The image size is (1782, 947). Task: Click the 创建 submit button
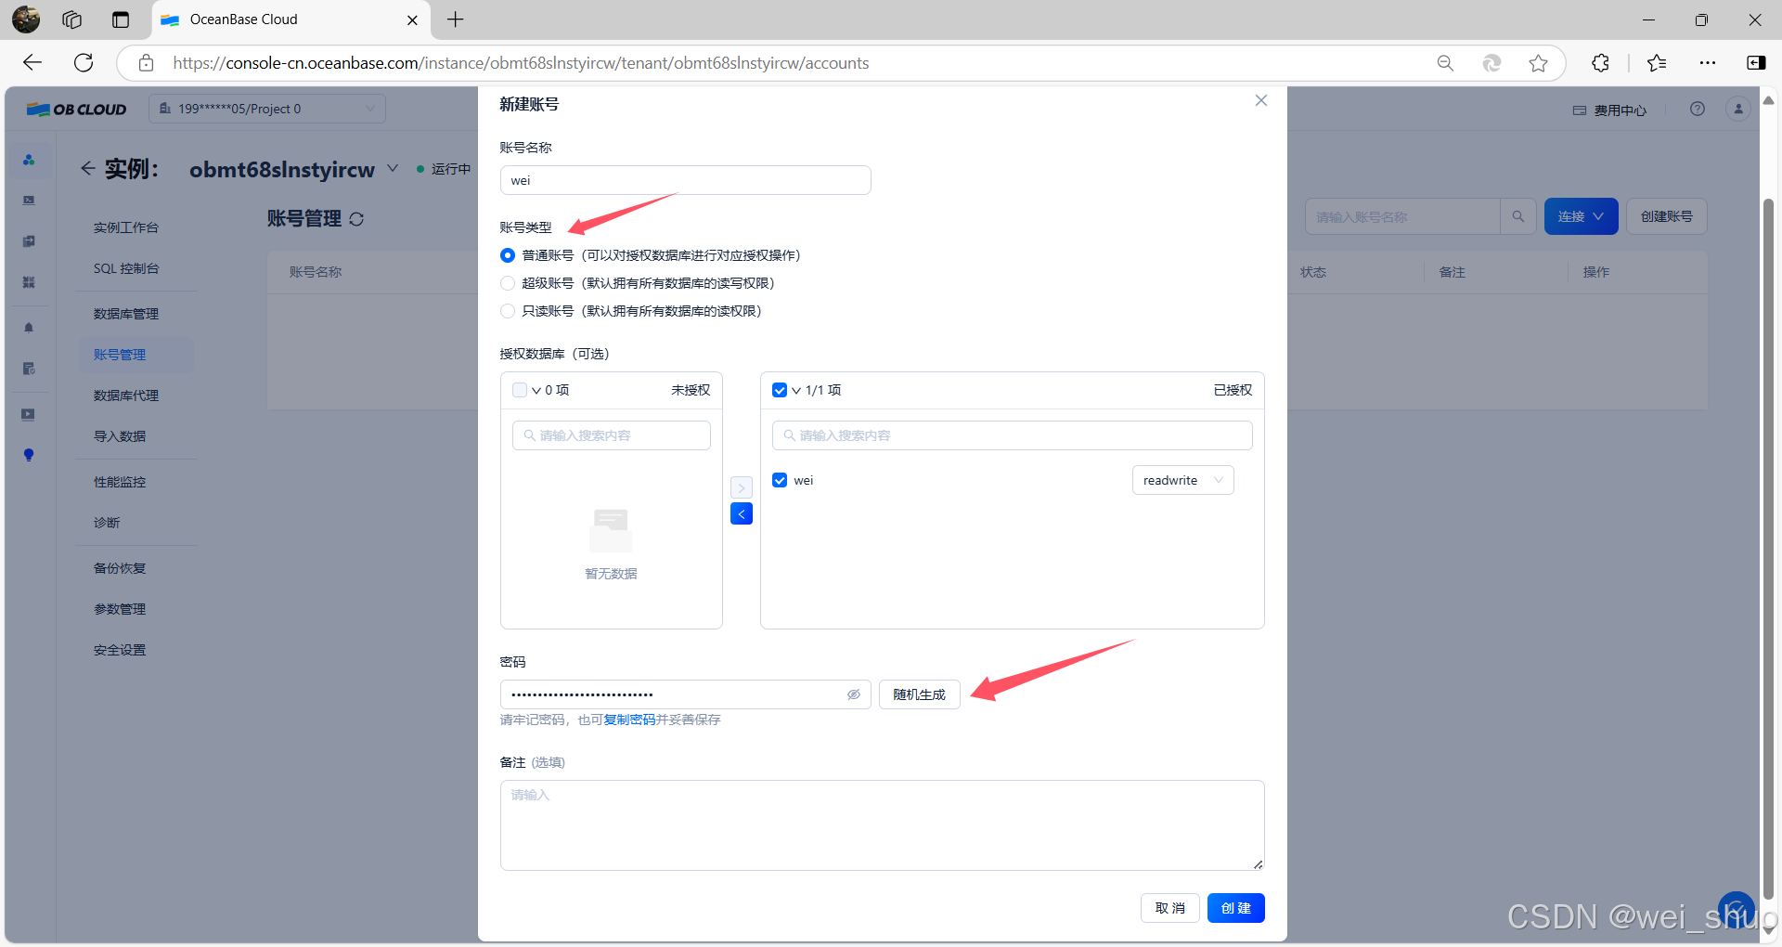click(1235, 908)
